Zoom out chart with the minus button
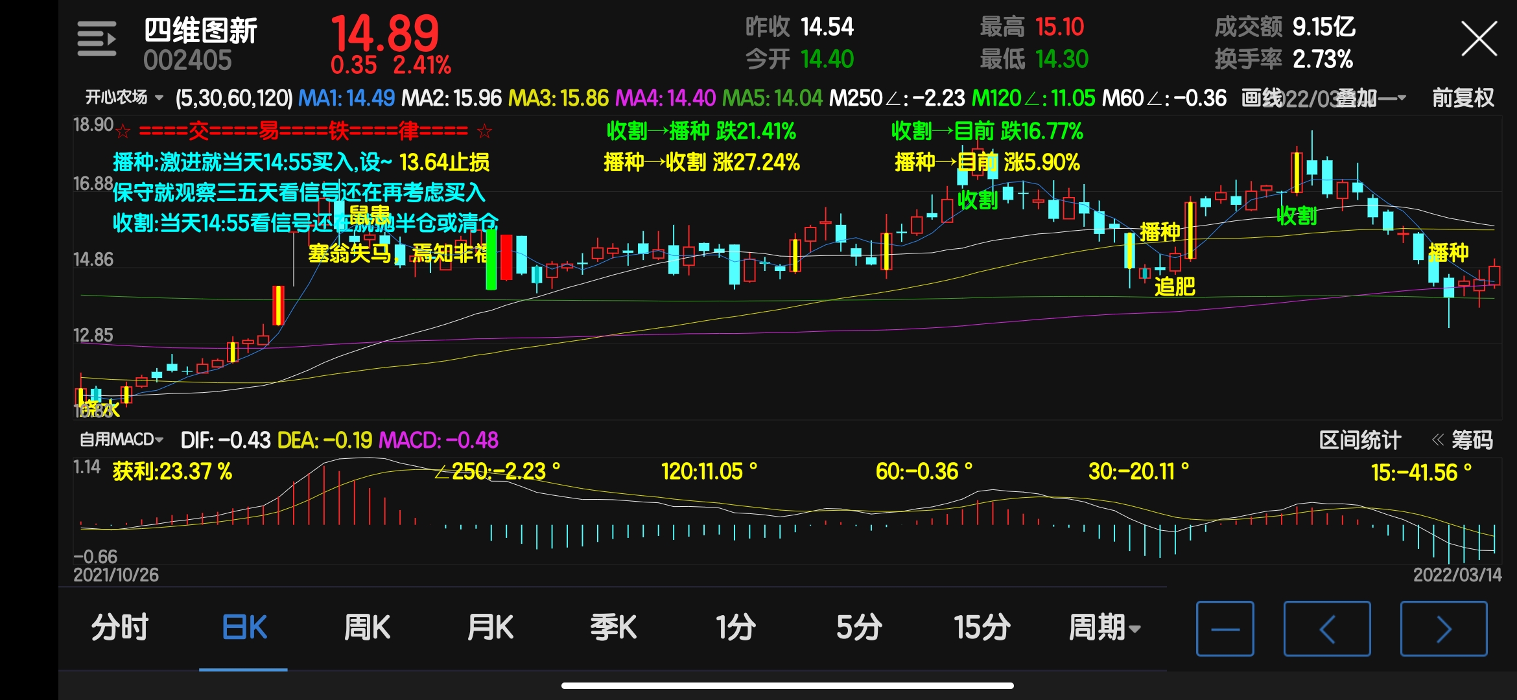Image resolution: width=1517 pixels, height=700 pixels. (1225, 629)
